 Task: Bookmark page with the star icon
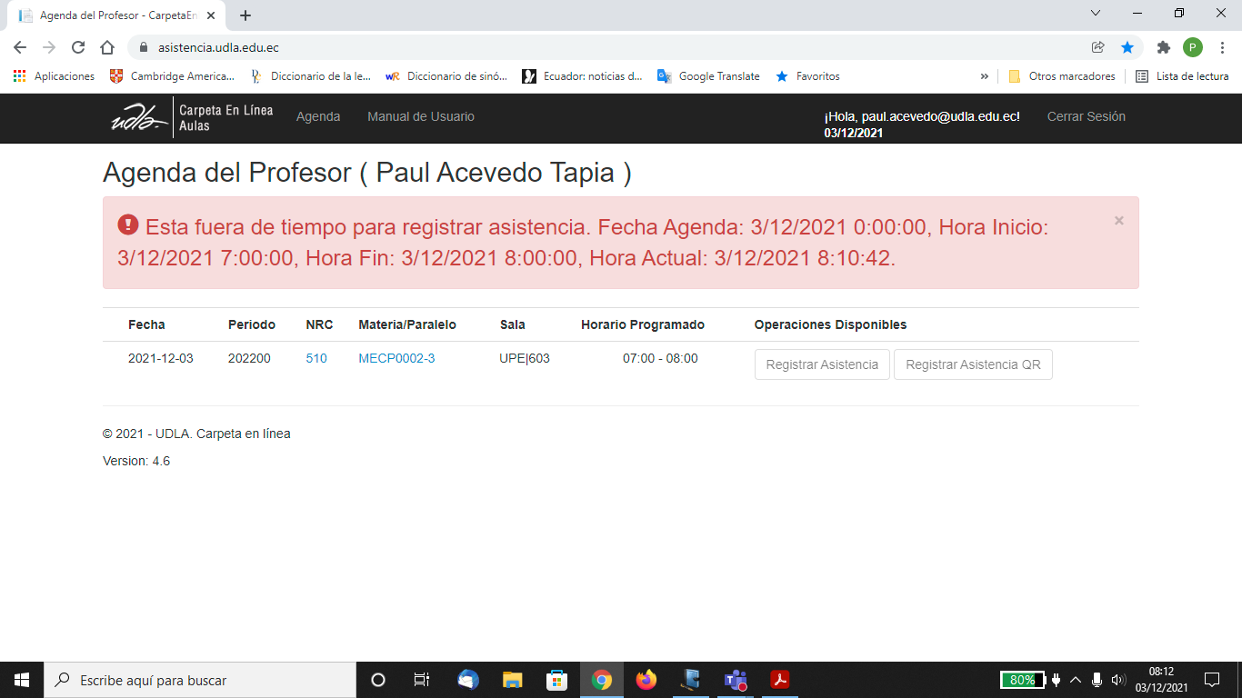[x=1127, y=47]
